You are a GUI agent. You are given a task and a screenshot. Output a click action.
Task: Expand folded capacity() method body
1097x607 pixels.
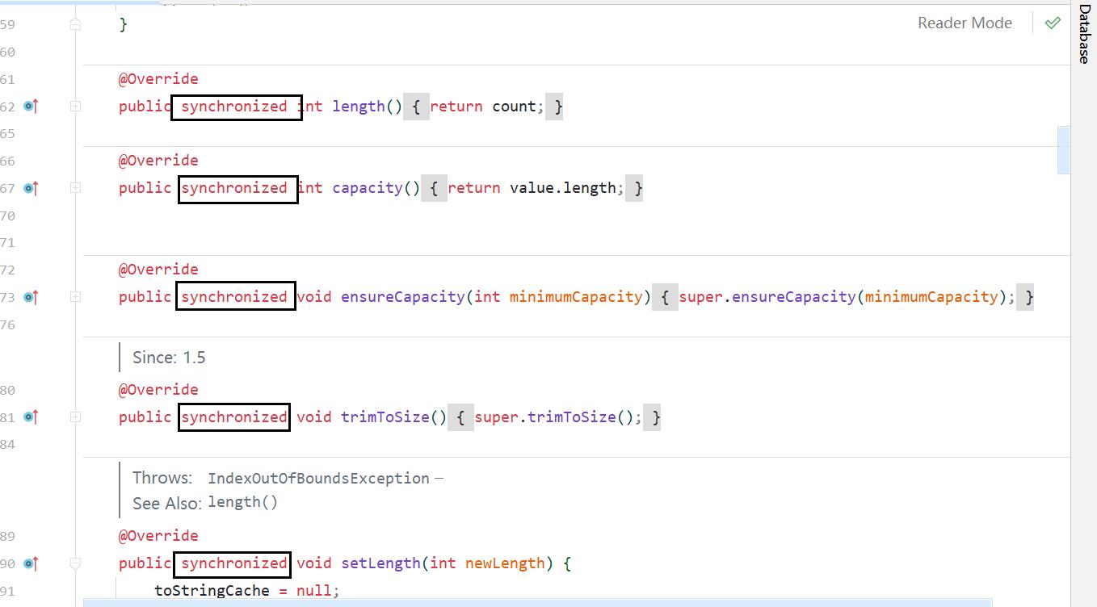[75, 187]
